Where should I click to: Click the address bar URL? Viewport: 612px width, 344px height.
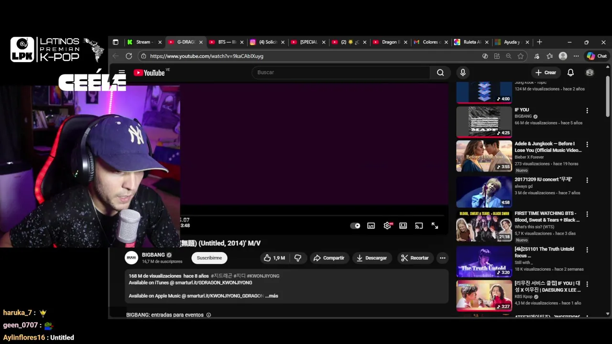click(207, 56)
